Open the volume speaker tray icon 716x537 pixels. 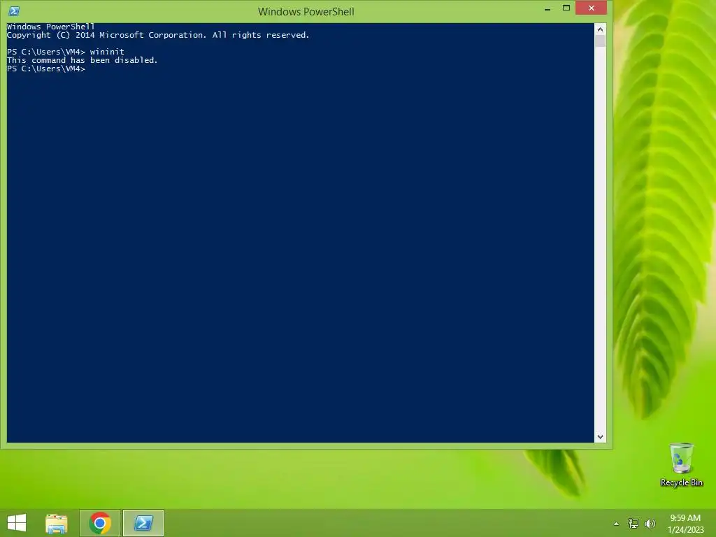pos(650,523)
